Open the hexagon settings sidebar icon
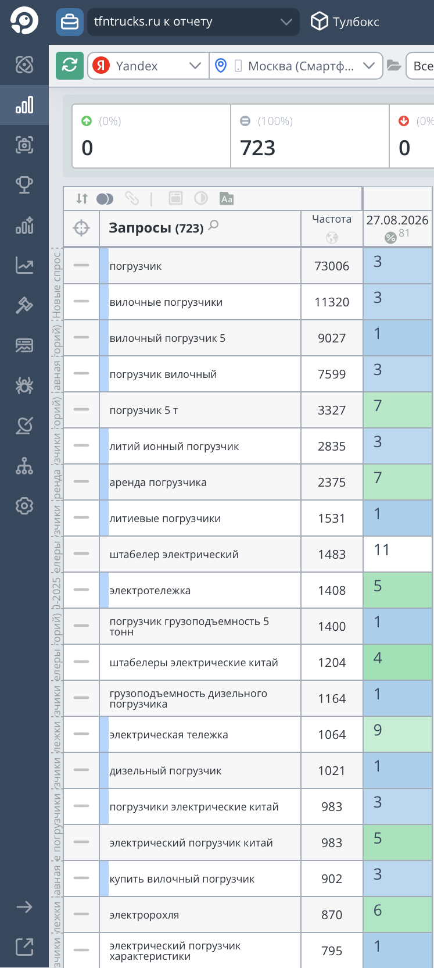 tap(24, 506)
